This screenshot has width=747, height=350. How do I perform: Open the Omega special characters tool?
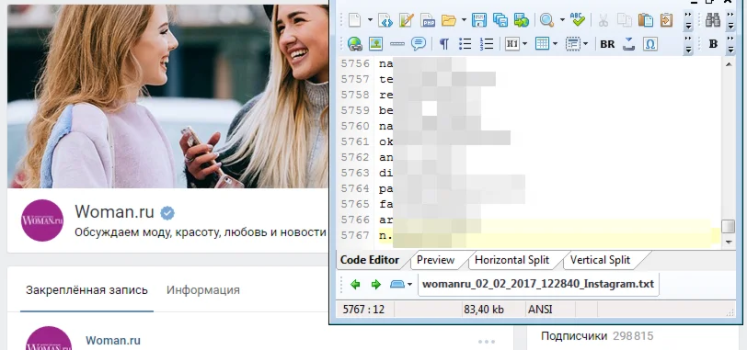click(650, 44)
